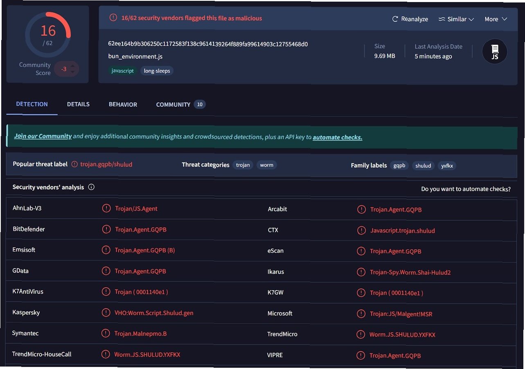Click the Trojan.Malnepmo.B detection result

141,333
